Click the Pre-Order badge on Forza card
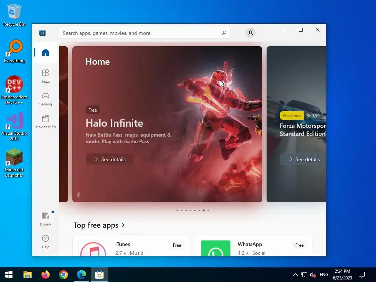The image size is (376, 282). coord(292,116)
